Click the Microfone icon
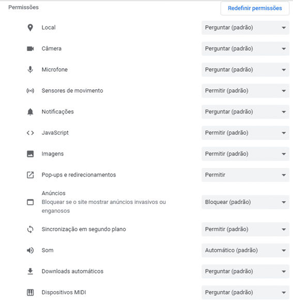Screen dimensions: 293x303 pyautogui.click(x=30, y=70)
